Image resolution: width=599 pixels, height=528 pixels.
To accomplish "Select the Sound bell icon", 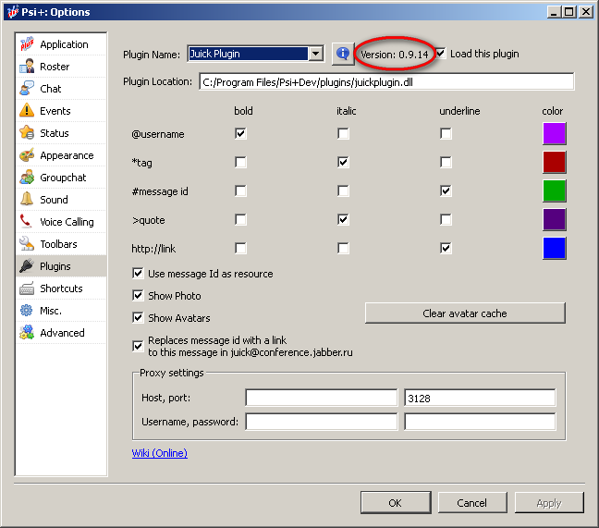I will click(x=27, y=200).
